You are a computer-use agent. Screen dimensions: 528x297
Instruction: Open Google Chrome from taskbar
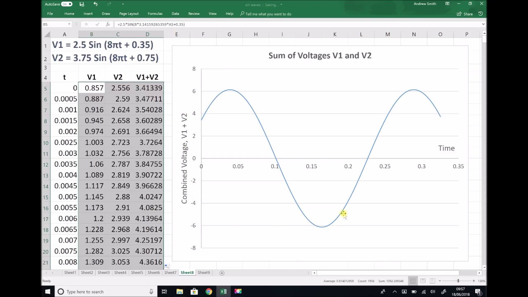pos(209,292)
